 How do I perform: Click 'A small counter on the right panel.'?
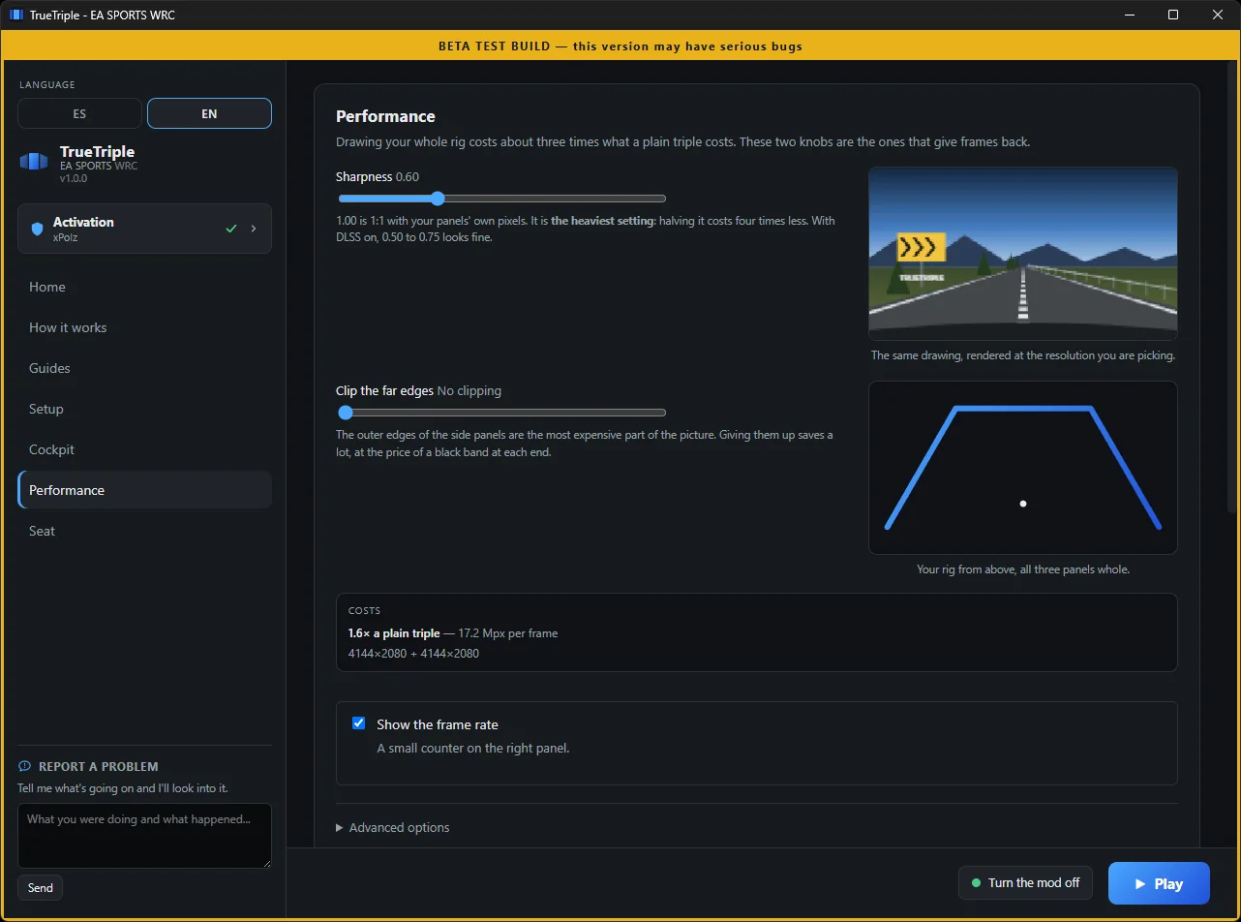click(x=473, y=748)
